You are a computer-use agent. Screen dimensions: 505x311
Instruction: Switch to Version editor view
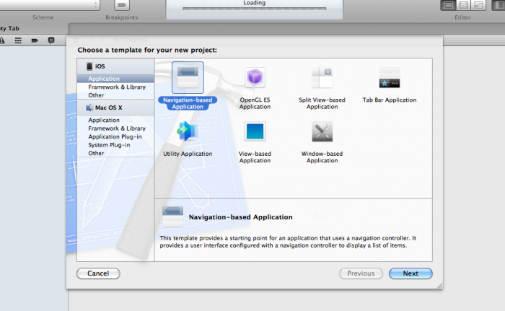tap(478, 5)
